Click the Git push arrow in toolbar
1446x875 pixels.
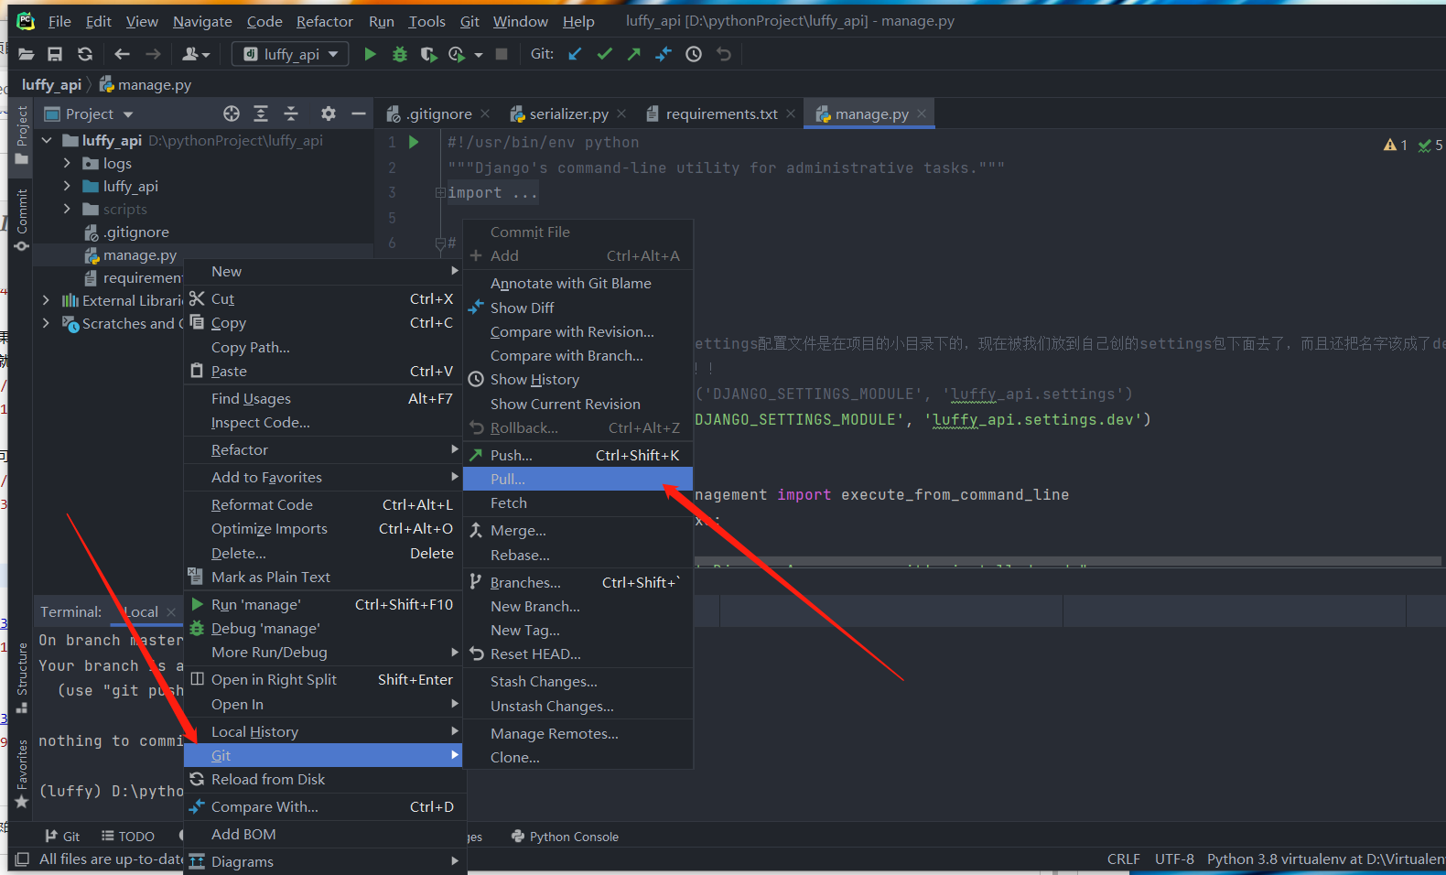[x=633, y=55]
